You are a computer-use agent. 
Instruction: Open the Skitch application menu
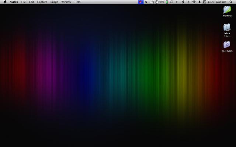pos(14,2)
